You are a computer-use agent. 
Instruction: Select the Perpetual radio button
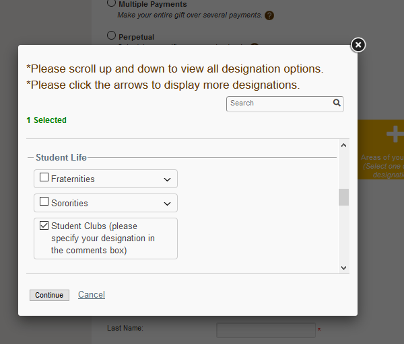tap(111, 36)
